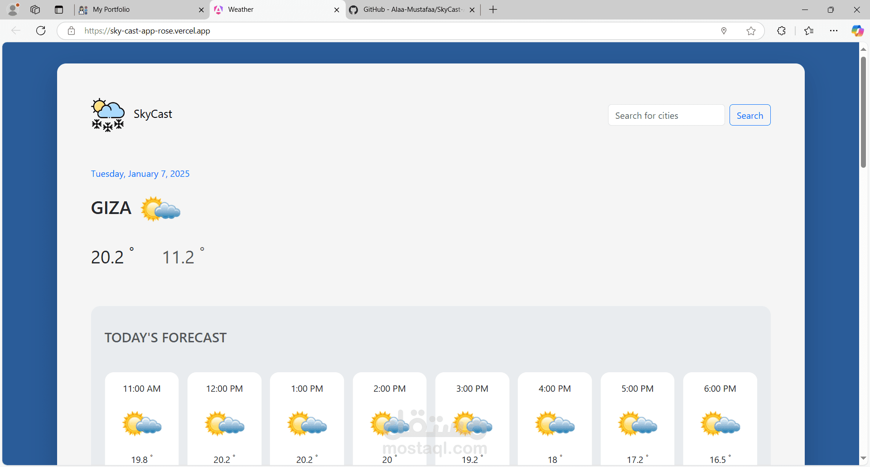Open the Workspaces icon
Image resolution: width=870 pixels, height=467 pixels.
coord(35,10)
